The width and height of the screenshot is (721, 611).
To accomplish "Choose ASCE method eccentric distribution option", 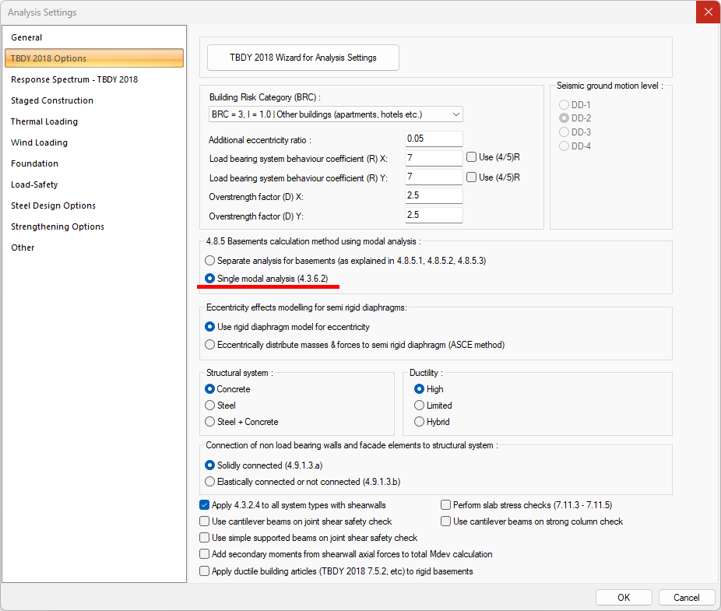I will 209,344.
